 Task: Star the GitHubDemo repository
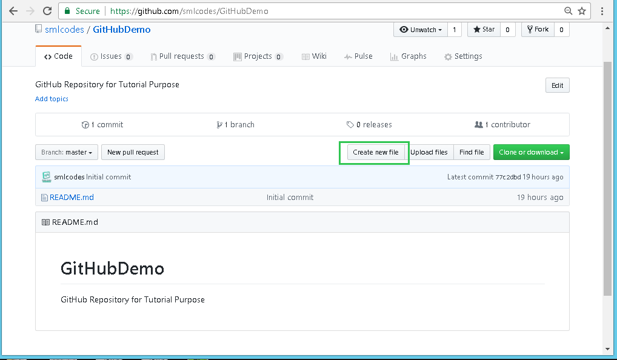click(484, 29)
